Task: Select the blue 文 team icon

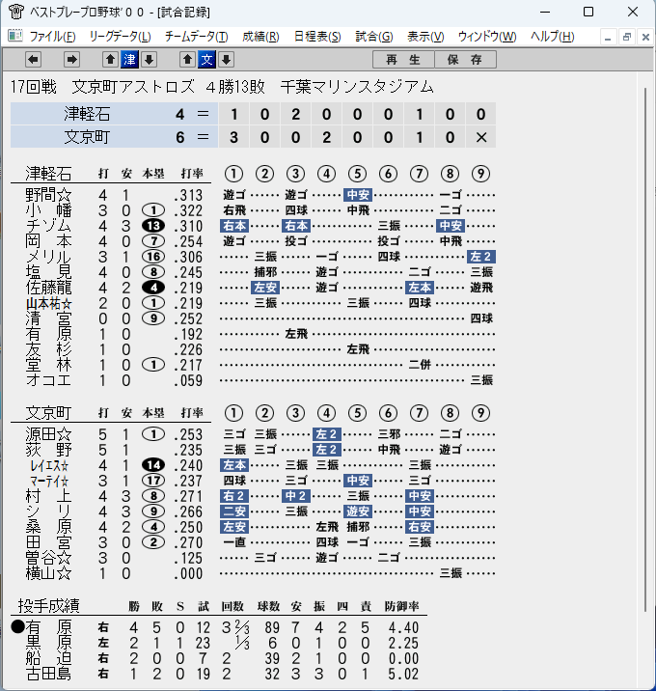Action: click(206, 60)
